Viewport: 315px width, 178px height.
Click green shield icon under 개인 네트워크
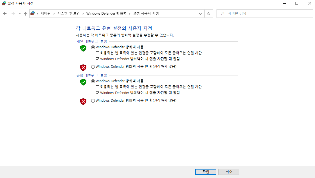tap(83, 48)
